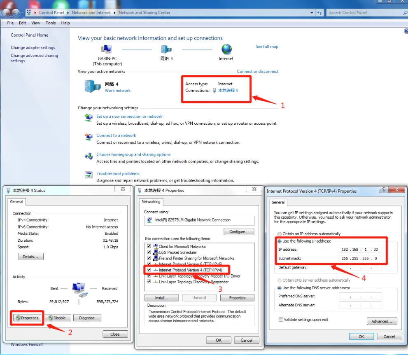Expand the Network and Internet breadcrumb arrow
This screenshot has height=355, width=408.
(114, 13)
